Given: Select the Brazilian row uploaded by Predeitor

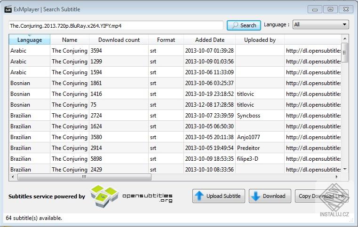Looking at the screenshot, I should [175, 148].
